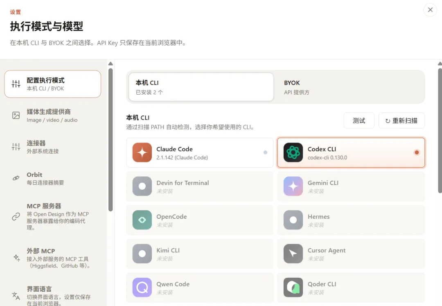Open 媒体生成提供商 settings section

pos(53,116)
